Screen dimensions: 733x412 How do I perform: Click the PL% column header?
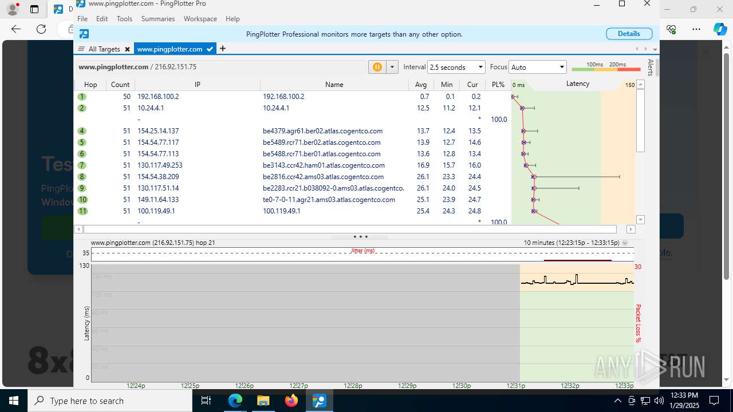(498, 84)
